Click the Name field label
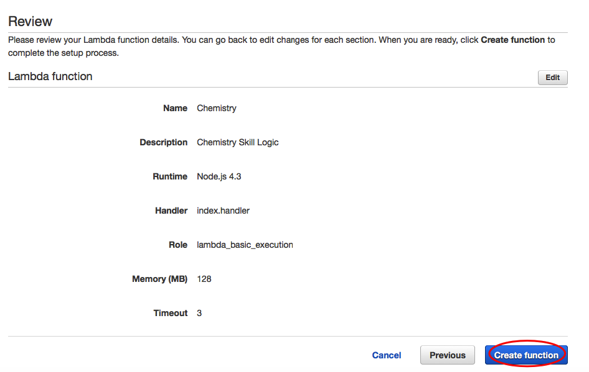This screenshot has width=589, height=372. 175,108
